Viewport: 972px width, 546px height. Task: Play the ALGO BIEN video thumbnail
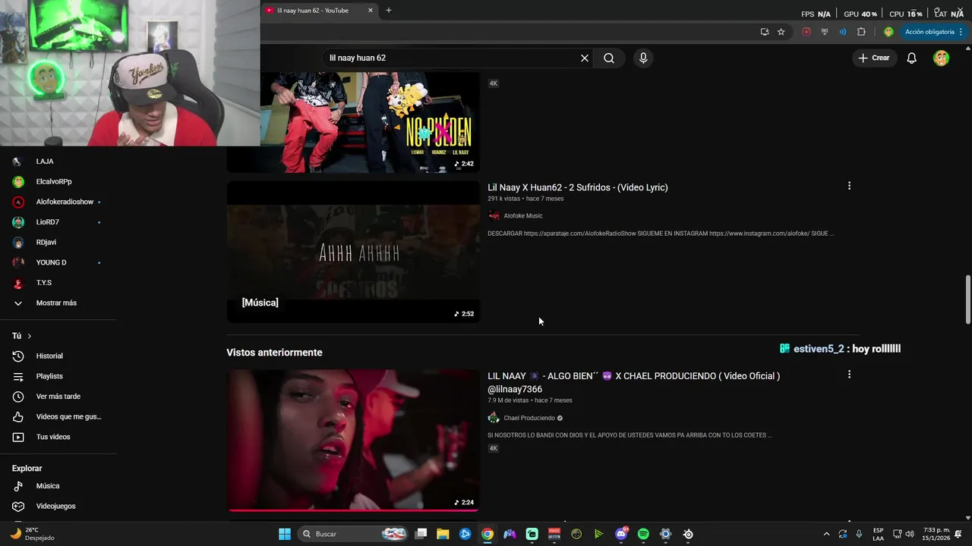click(353, 441)
